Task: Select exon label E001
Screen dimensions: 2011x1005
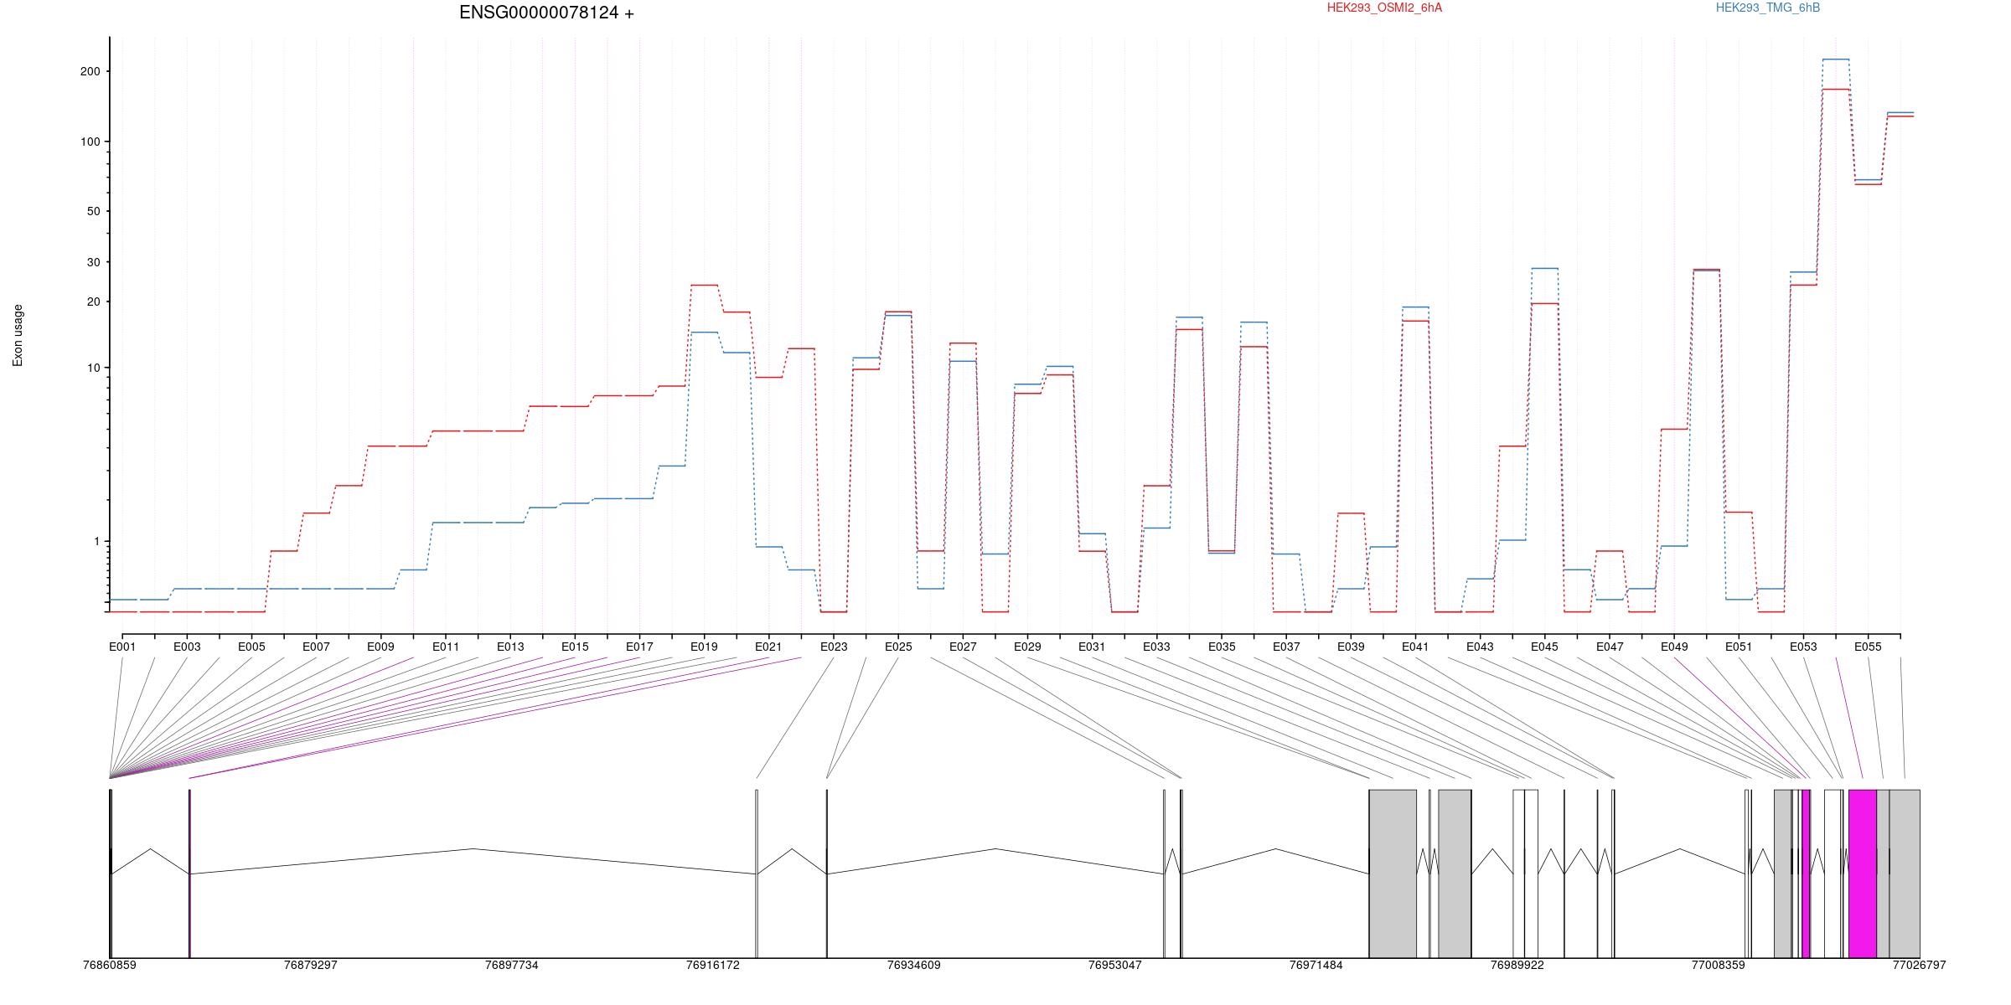Action: click(x=122, y=647)
